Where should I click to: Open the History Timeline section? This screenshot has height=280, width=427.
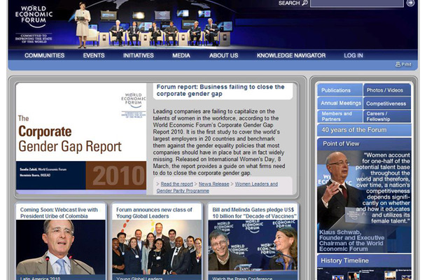(364, 260)
